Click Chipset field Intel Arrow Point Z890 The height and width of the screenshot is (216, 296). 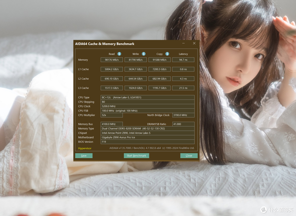[x=147, y=133]
